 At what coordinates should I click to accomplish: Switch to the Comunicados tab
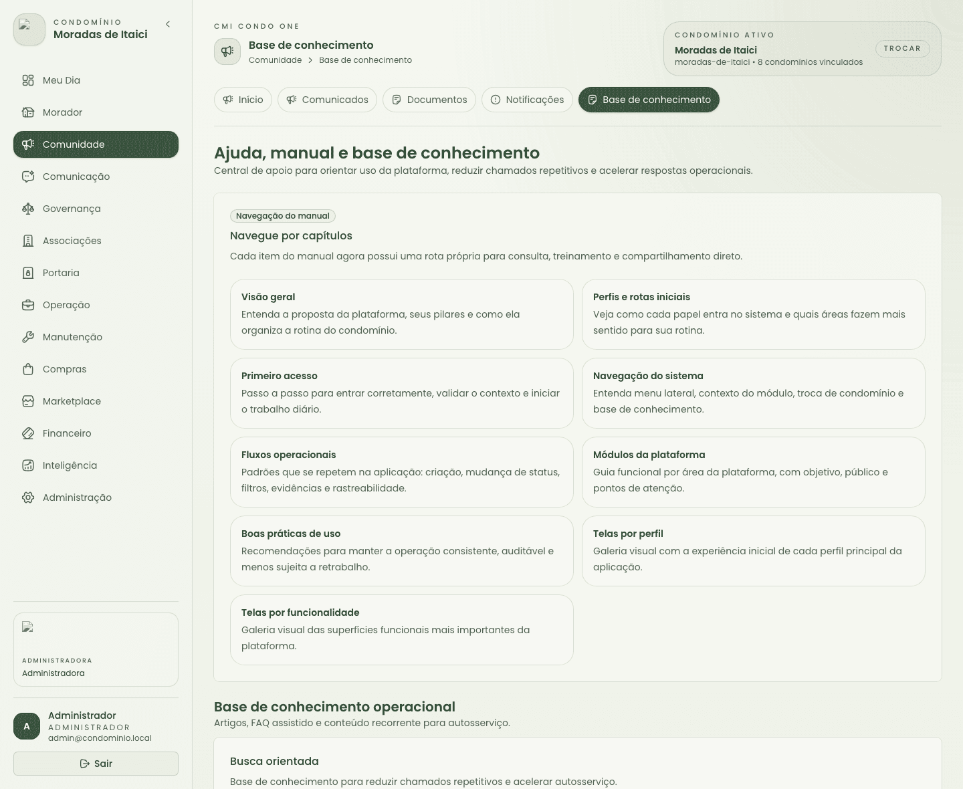pos(328,100)
